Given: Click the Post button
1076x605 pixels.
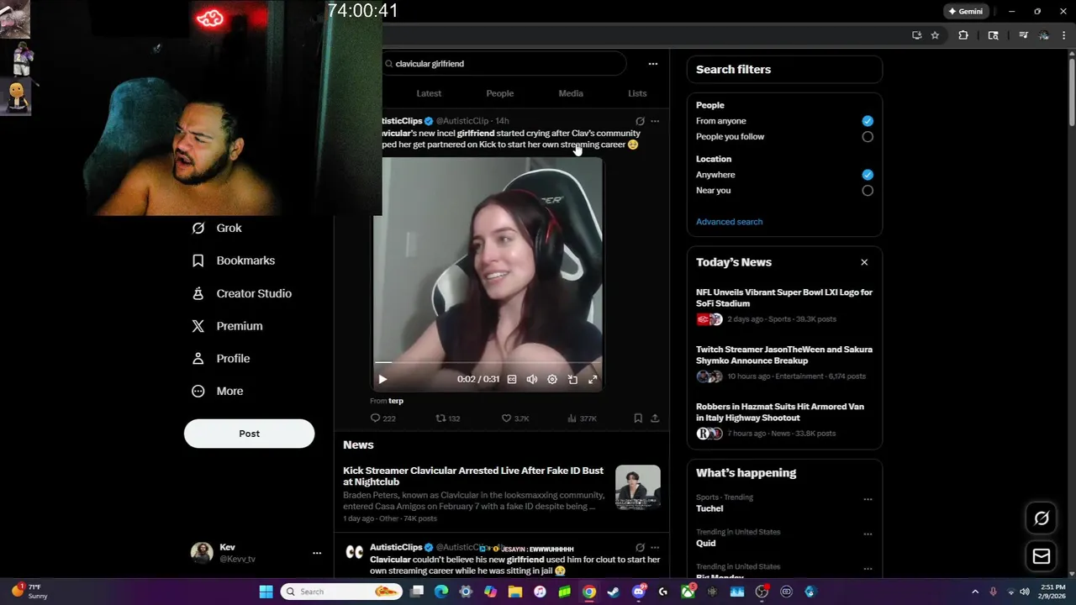Looking at the screenshot, I should coord(249,434).
